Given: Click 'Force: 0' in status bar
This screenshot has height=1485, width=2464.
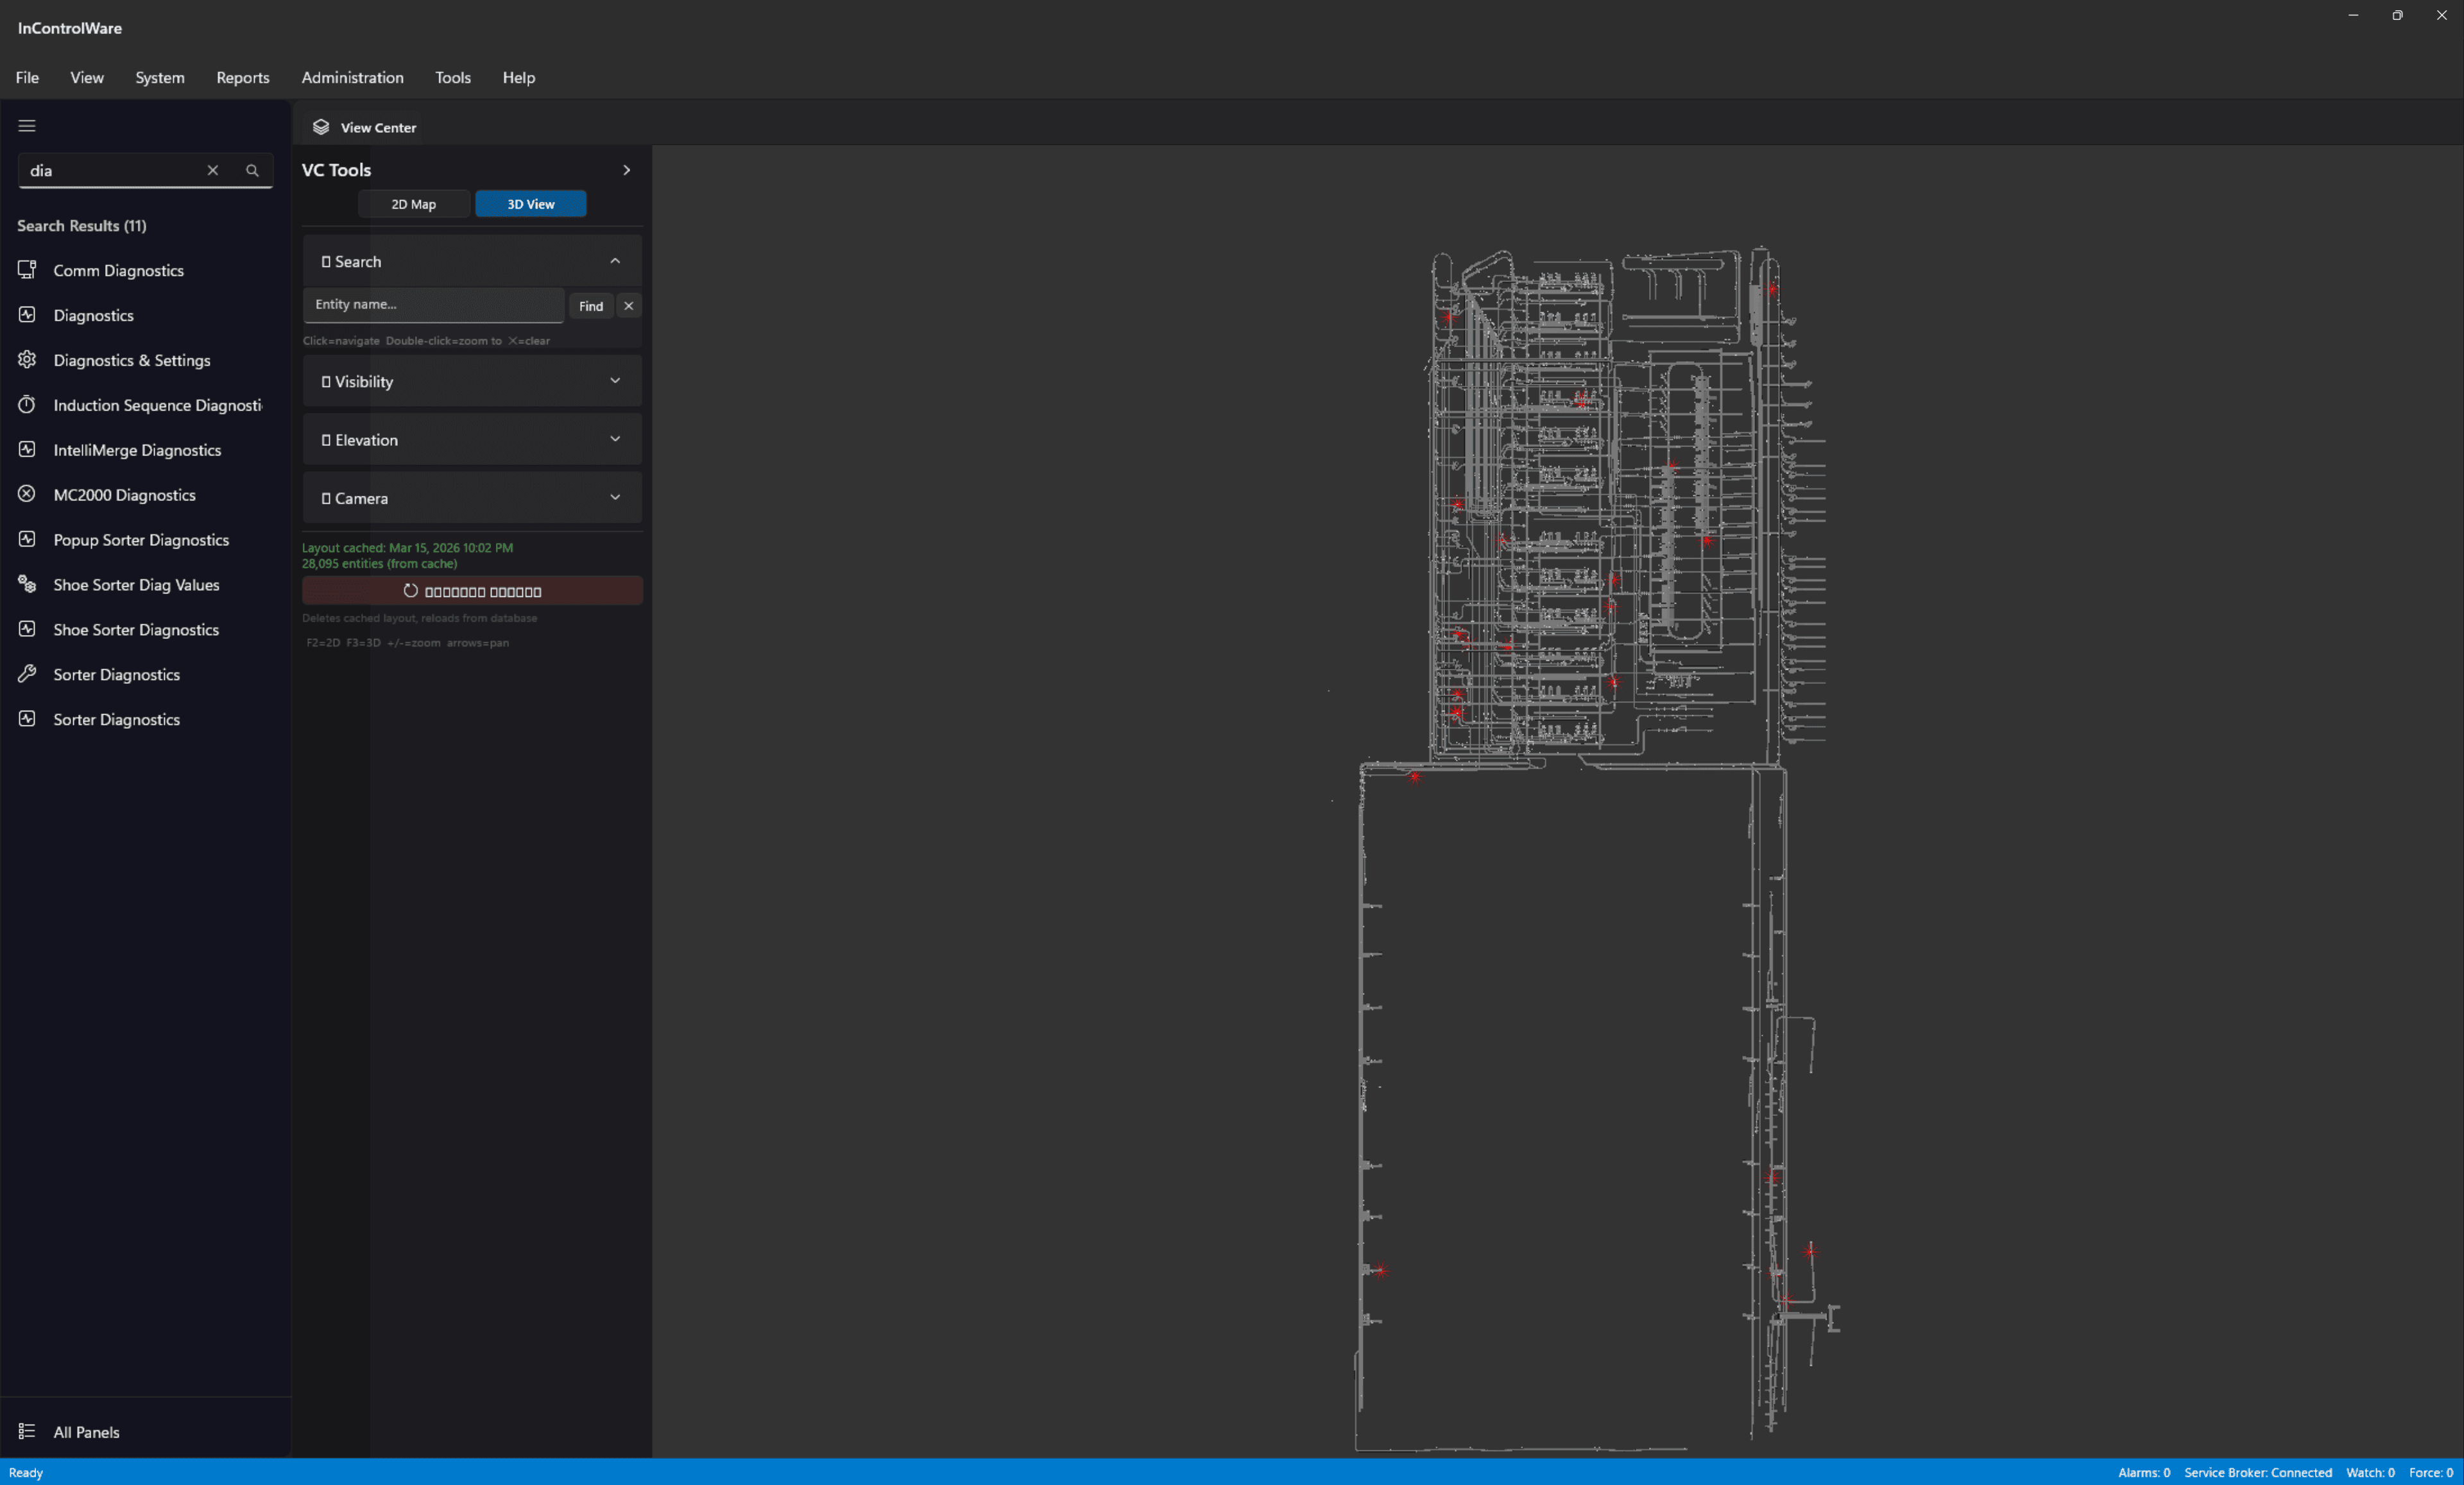Looking at the screenshot, I should coord(2431,1472).
